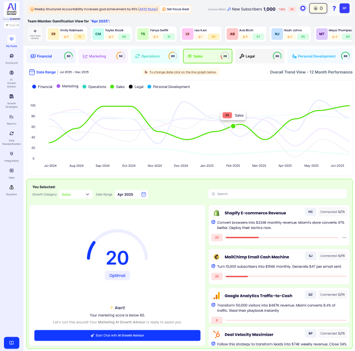Viewport: 355px width, 351px height.
Task: Expand the Growth Category Sales dropdown
Action: point(75,194)
